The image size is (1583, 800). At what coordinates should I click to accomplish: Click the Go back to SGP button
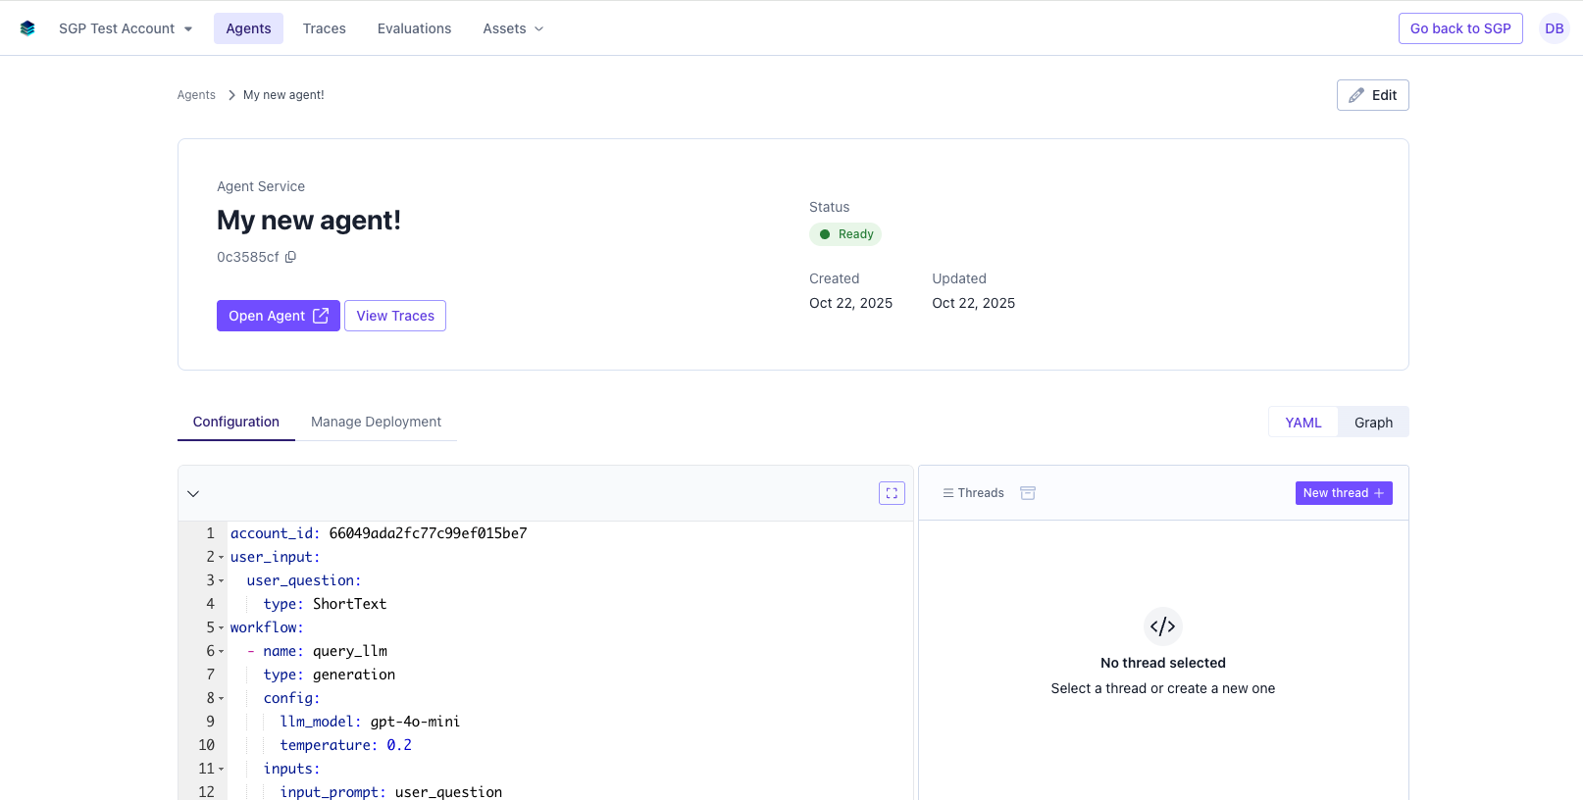(x=1460, y=28)
